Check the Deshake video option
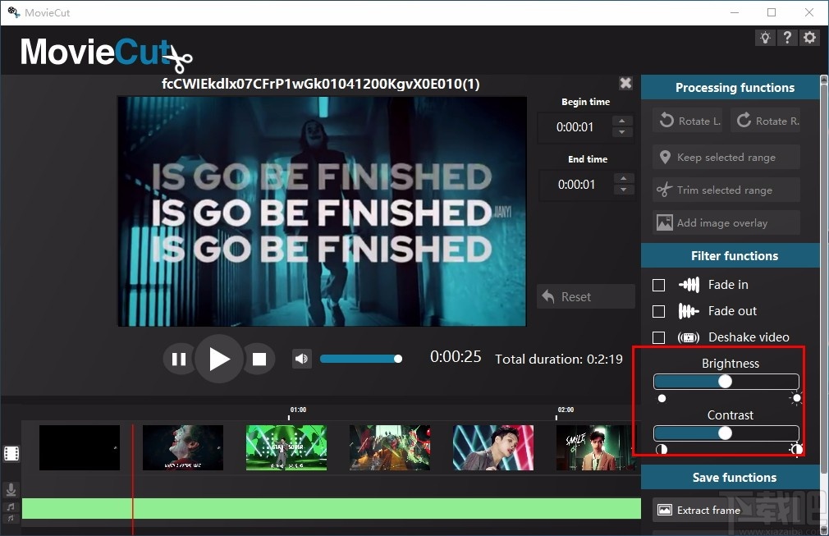 click(x=659, y=337)
